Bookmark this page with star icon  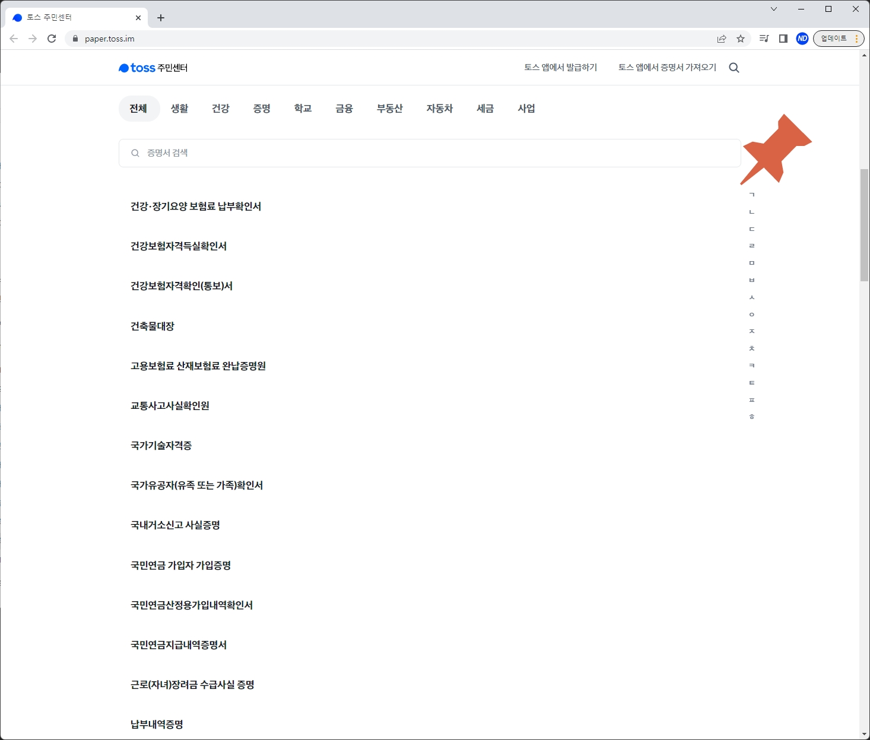[x=741, y=39]
